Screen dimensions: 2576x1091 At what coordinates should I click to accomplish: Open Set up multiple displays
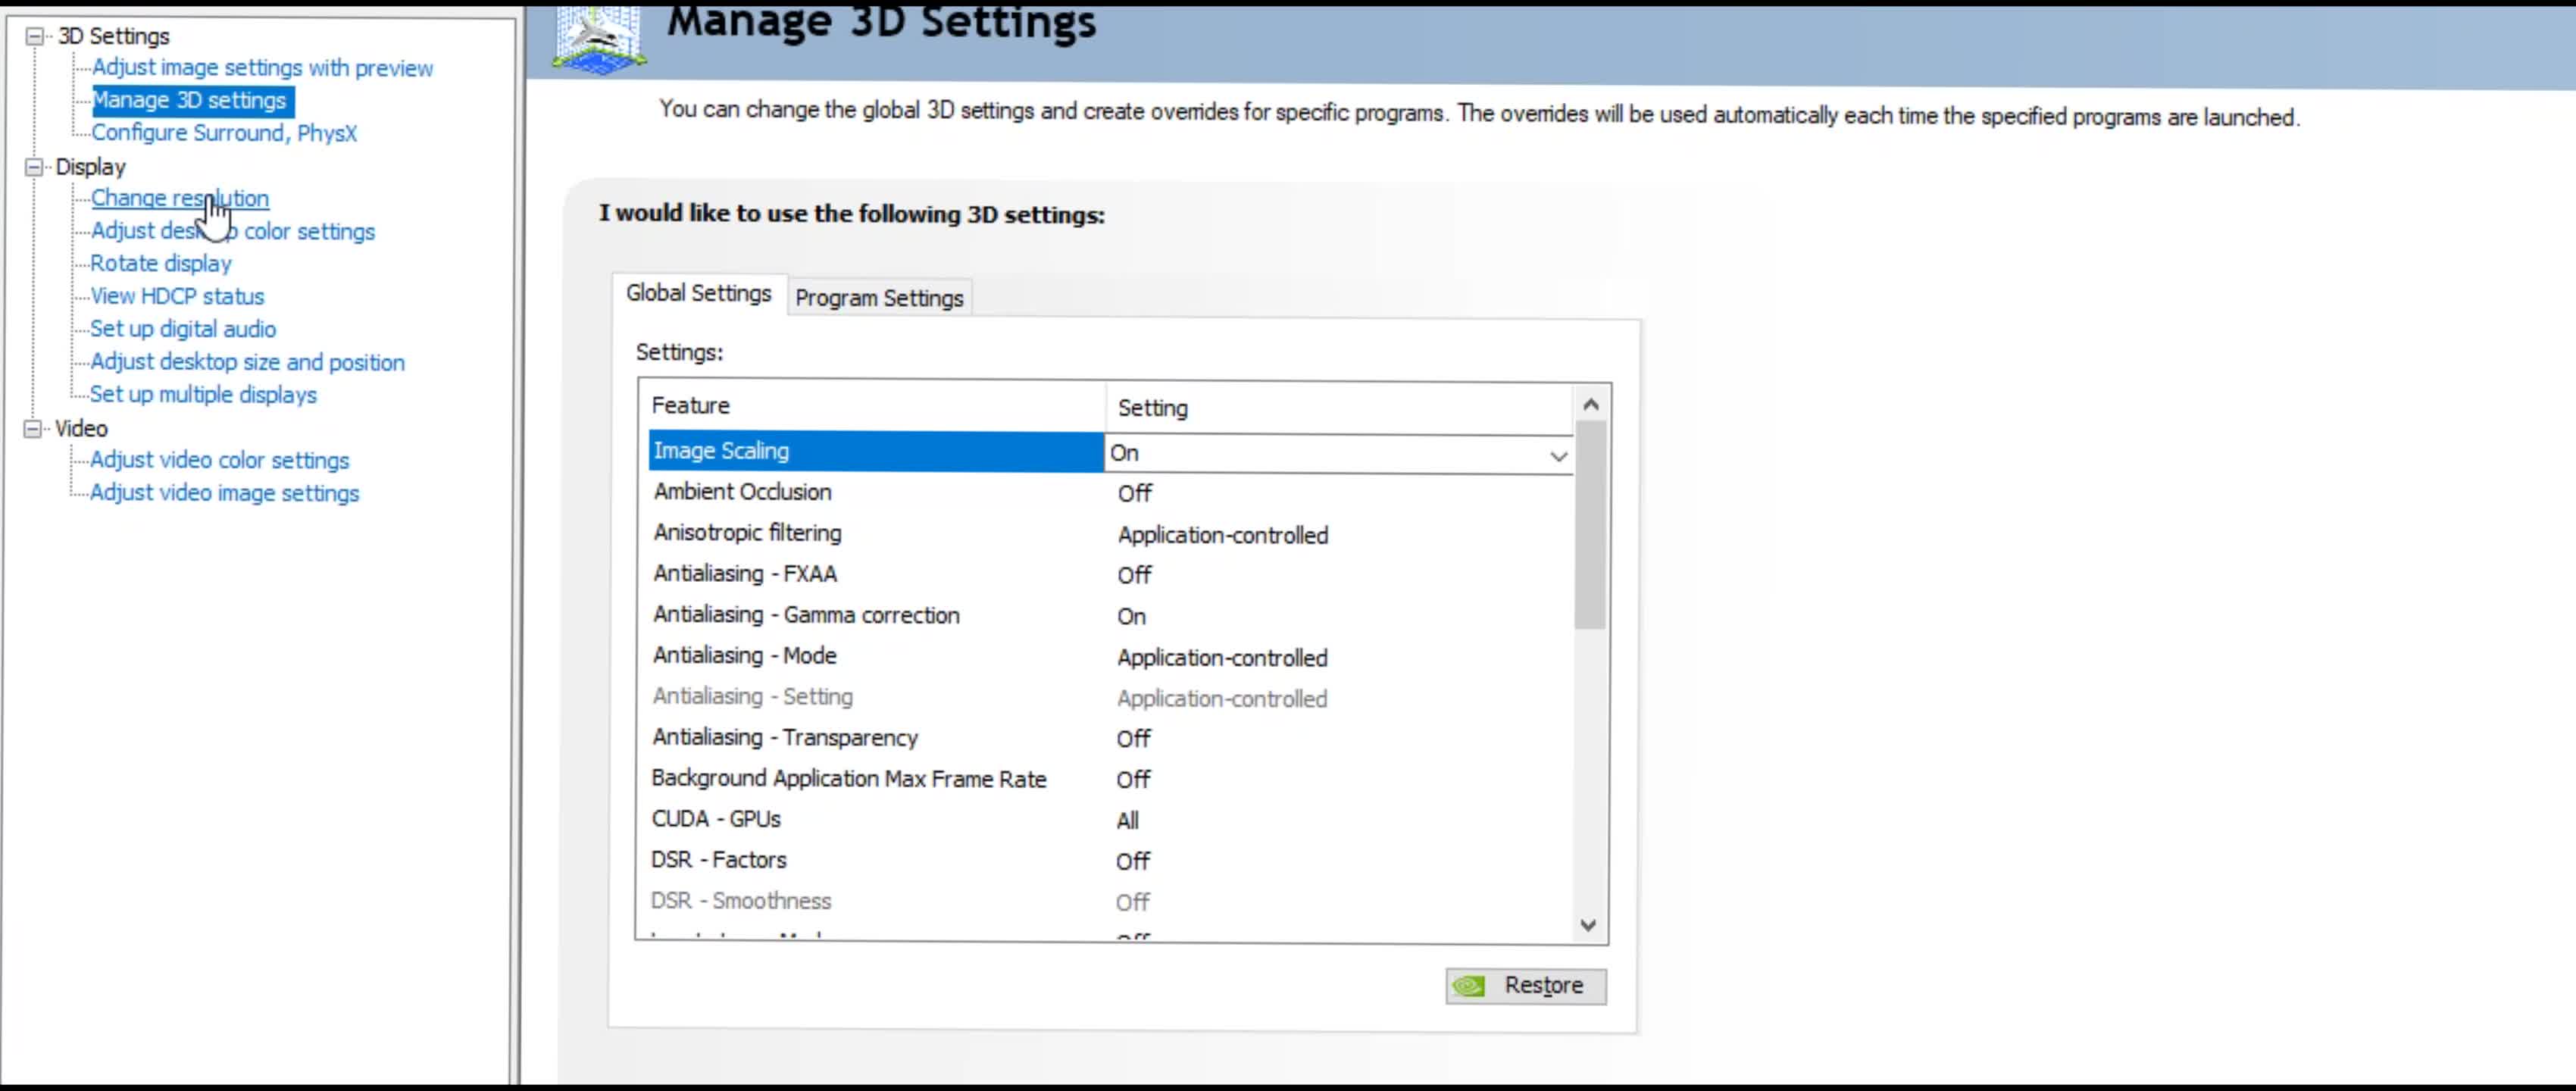(x=202, y=394)
